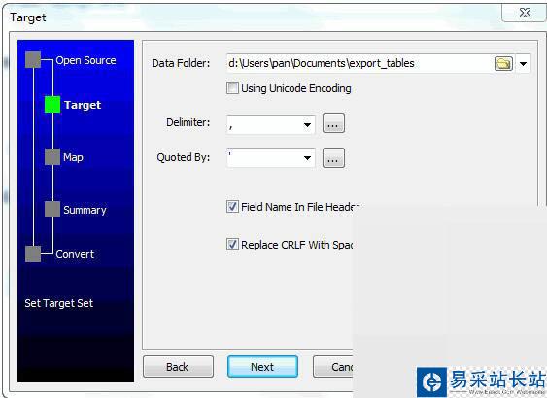
Task: Click the gray square beside Convert
Action: (x=33, y=253)
